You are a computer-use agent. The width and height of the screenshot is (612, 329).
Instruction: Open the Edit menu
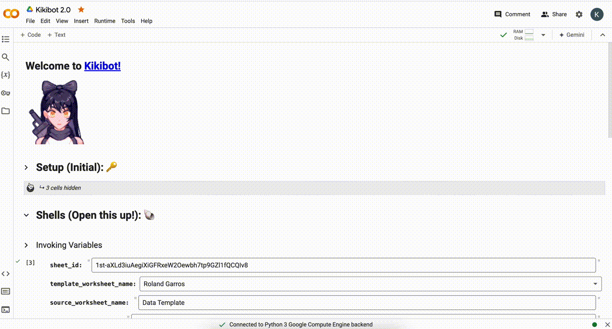pyautogui.click(x=45, y=21)
